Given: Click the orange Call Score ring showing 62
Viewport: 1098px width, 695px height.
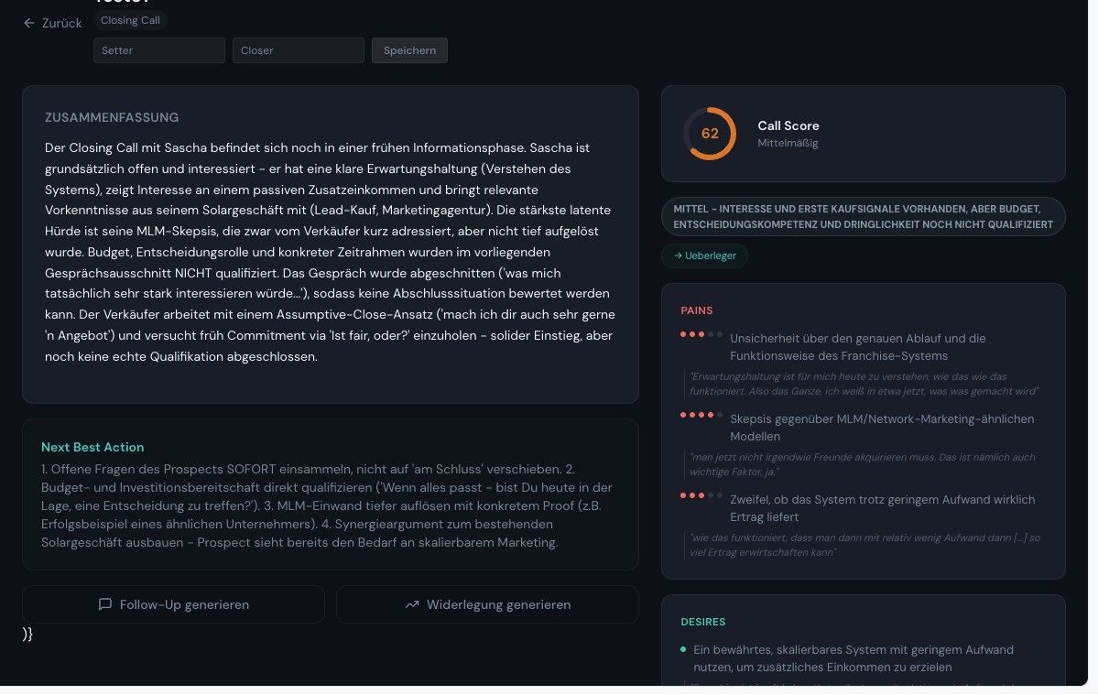Looking at the screenshot, I should tap(710, 134).
